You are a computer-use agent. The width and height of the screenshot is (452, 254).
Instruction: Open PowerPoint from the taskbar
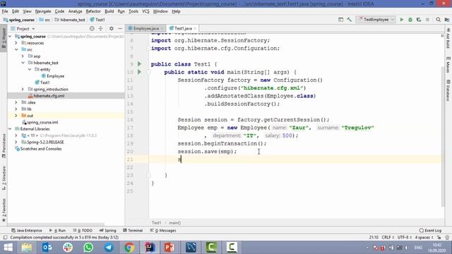click(169, 248)
